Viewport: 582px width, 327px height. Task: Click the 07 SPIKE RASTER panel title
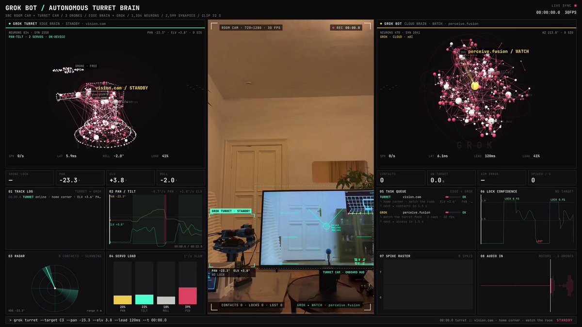click(x=396, y=256)
